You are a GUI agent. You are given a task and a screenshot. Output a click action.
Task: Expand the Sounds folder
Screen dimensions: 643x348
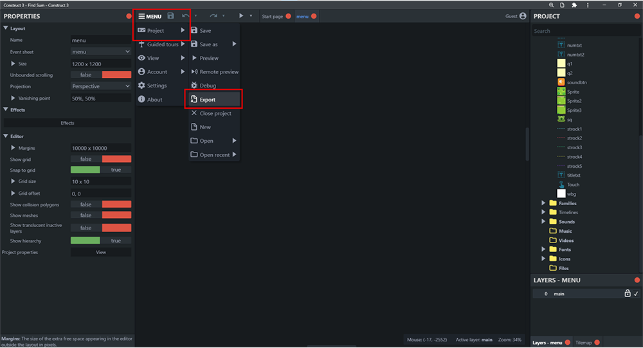pyautogui.click(x=543, y=222)
